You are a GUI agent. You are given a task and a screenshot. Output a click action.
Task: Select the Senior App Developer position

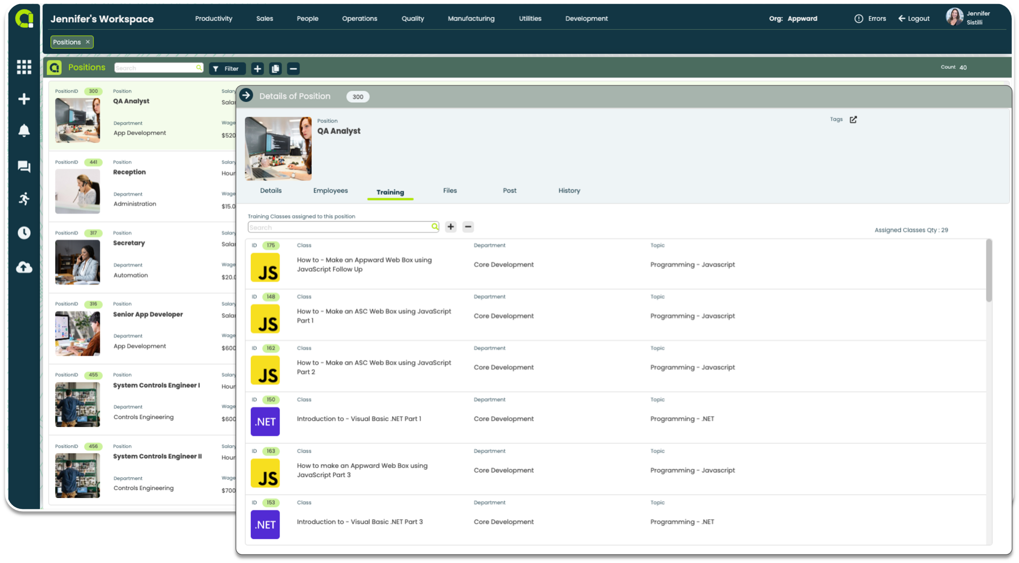coord(143,329)
